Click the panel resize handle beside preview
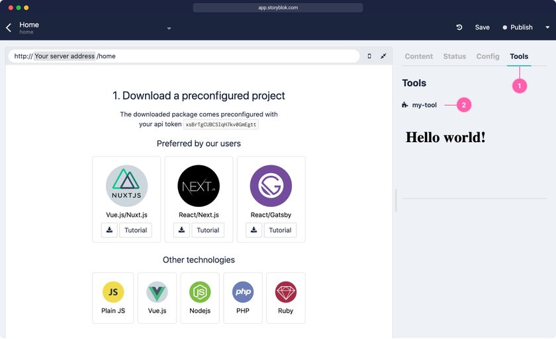556x339 pixels. click(x=396, y=200)
